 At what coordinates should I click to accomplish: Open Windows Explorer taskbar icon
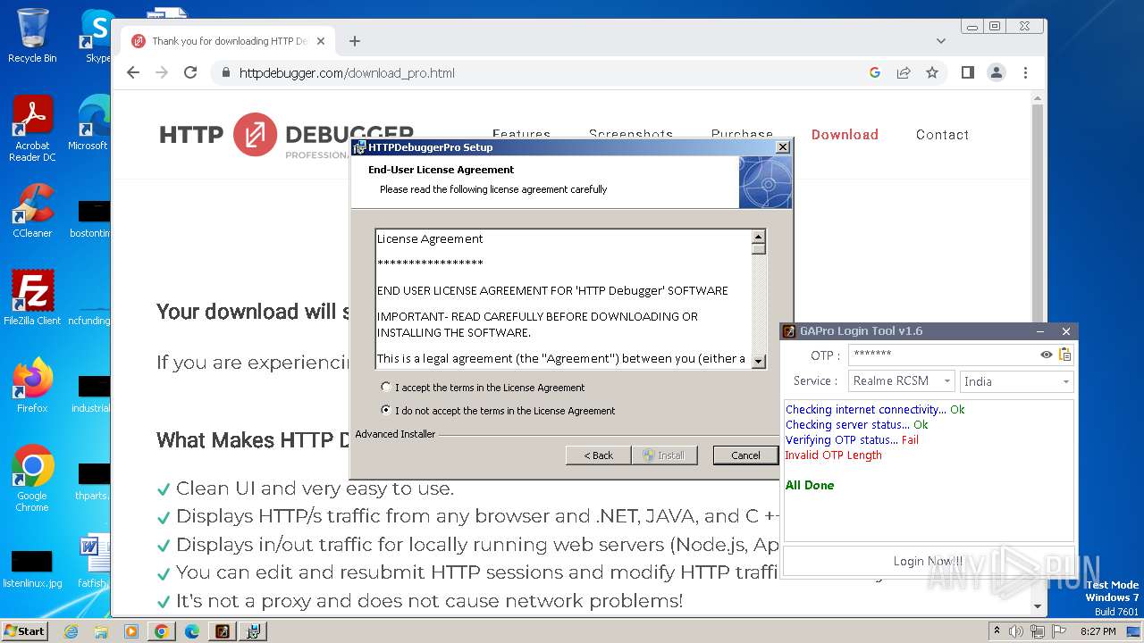pyautogui.click(x=101, y=631)
